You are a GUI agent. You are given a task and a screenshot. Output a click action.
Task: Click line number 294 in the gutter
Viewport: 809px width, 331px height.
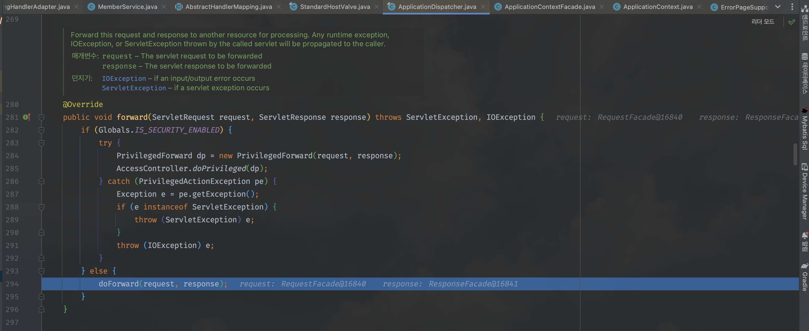click(12, 284)
